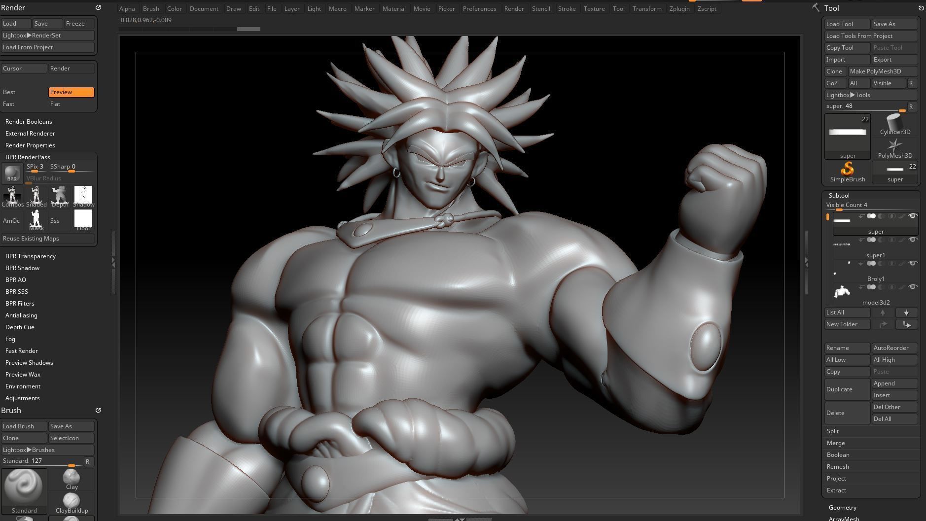Viewport: 926px width, 521px height.
Task: Select the Clay brush
Action: (x=71, y=479)
